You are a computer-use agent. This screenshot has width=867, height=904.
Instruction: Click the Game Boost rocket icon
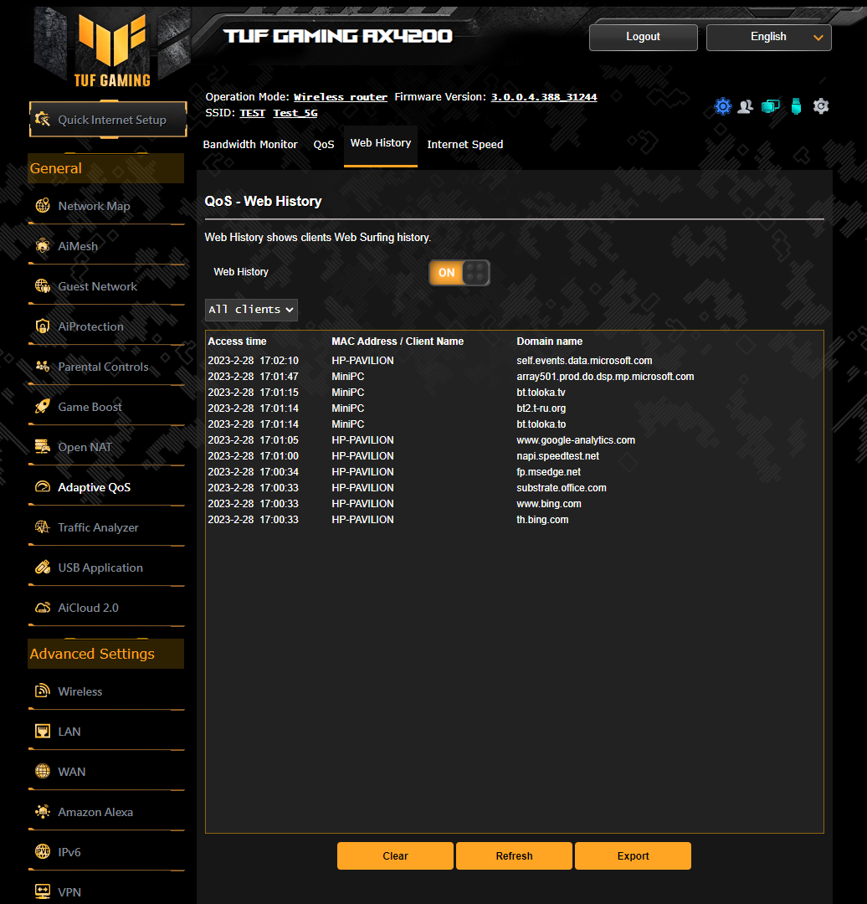pos(43,407)
